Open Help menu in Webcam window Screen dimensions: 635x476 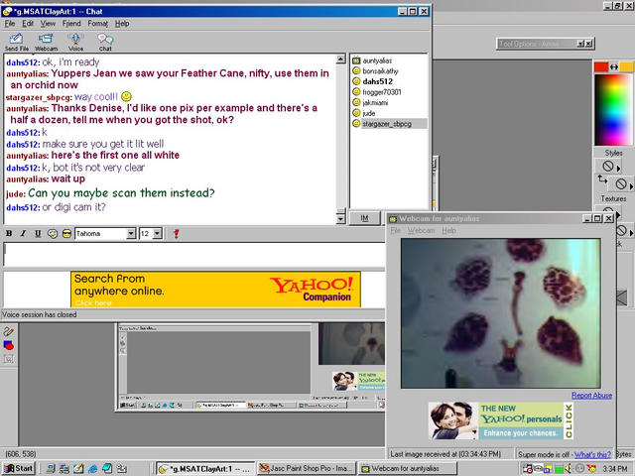[448, 231]
